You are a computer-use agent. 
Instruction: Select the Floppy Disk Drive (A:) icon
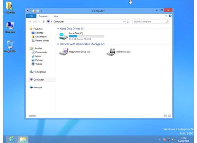tap(63, 52)
